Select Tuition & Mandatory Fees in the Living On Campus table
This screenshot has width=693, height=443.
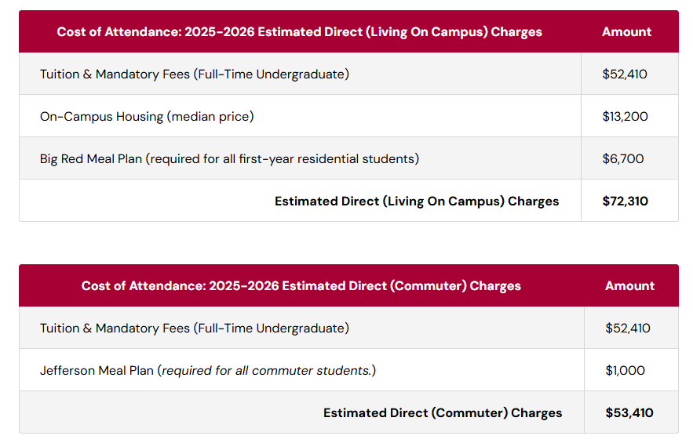point(195,74)
